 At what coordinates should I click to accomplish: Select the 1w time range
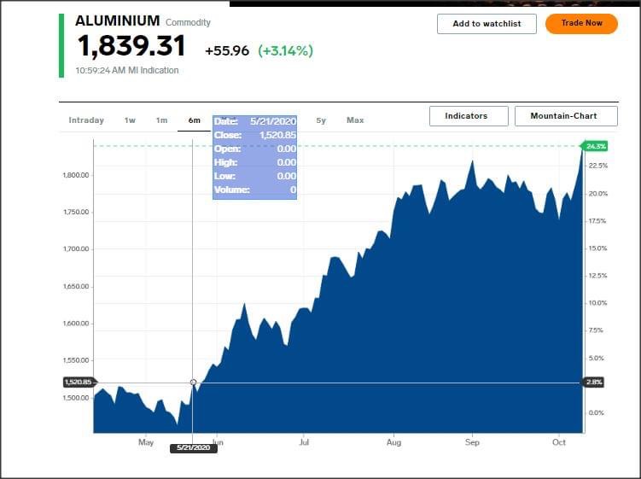pyautogui.click(x=130, y=120)
